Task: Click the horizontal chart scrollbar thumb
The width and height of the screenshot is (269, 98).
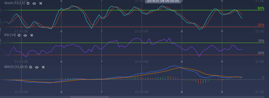Action: point(89,97)
